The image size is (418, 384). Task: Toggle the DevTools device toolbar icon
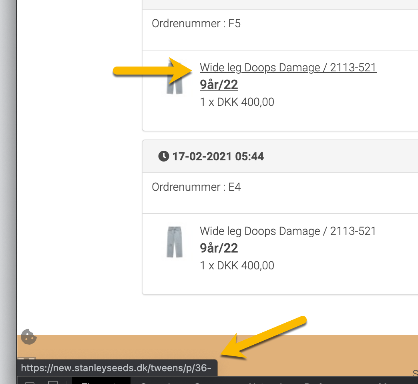pos(53,382)
